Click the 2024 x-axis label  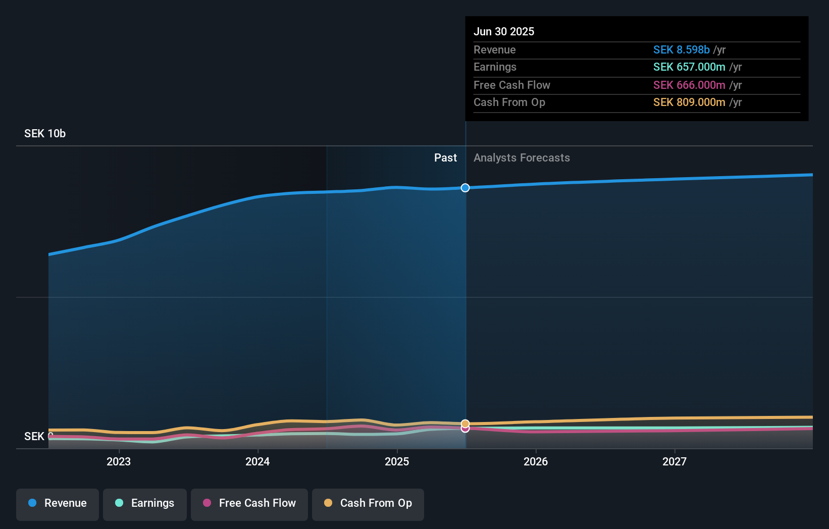pyautogui.click(x=257, y=461)
